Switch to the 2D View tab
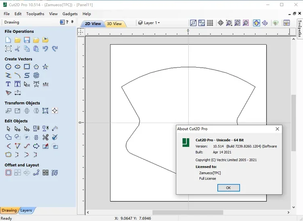 click(x=93, y=23)
